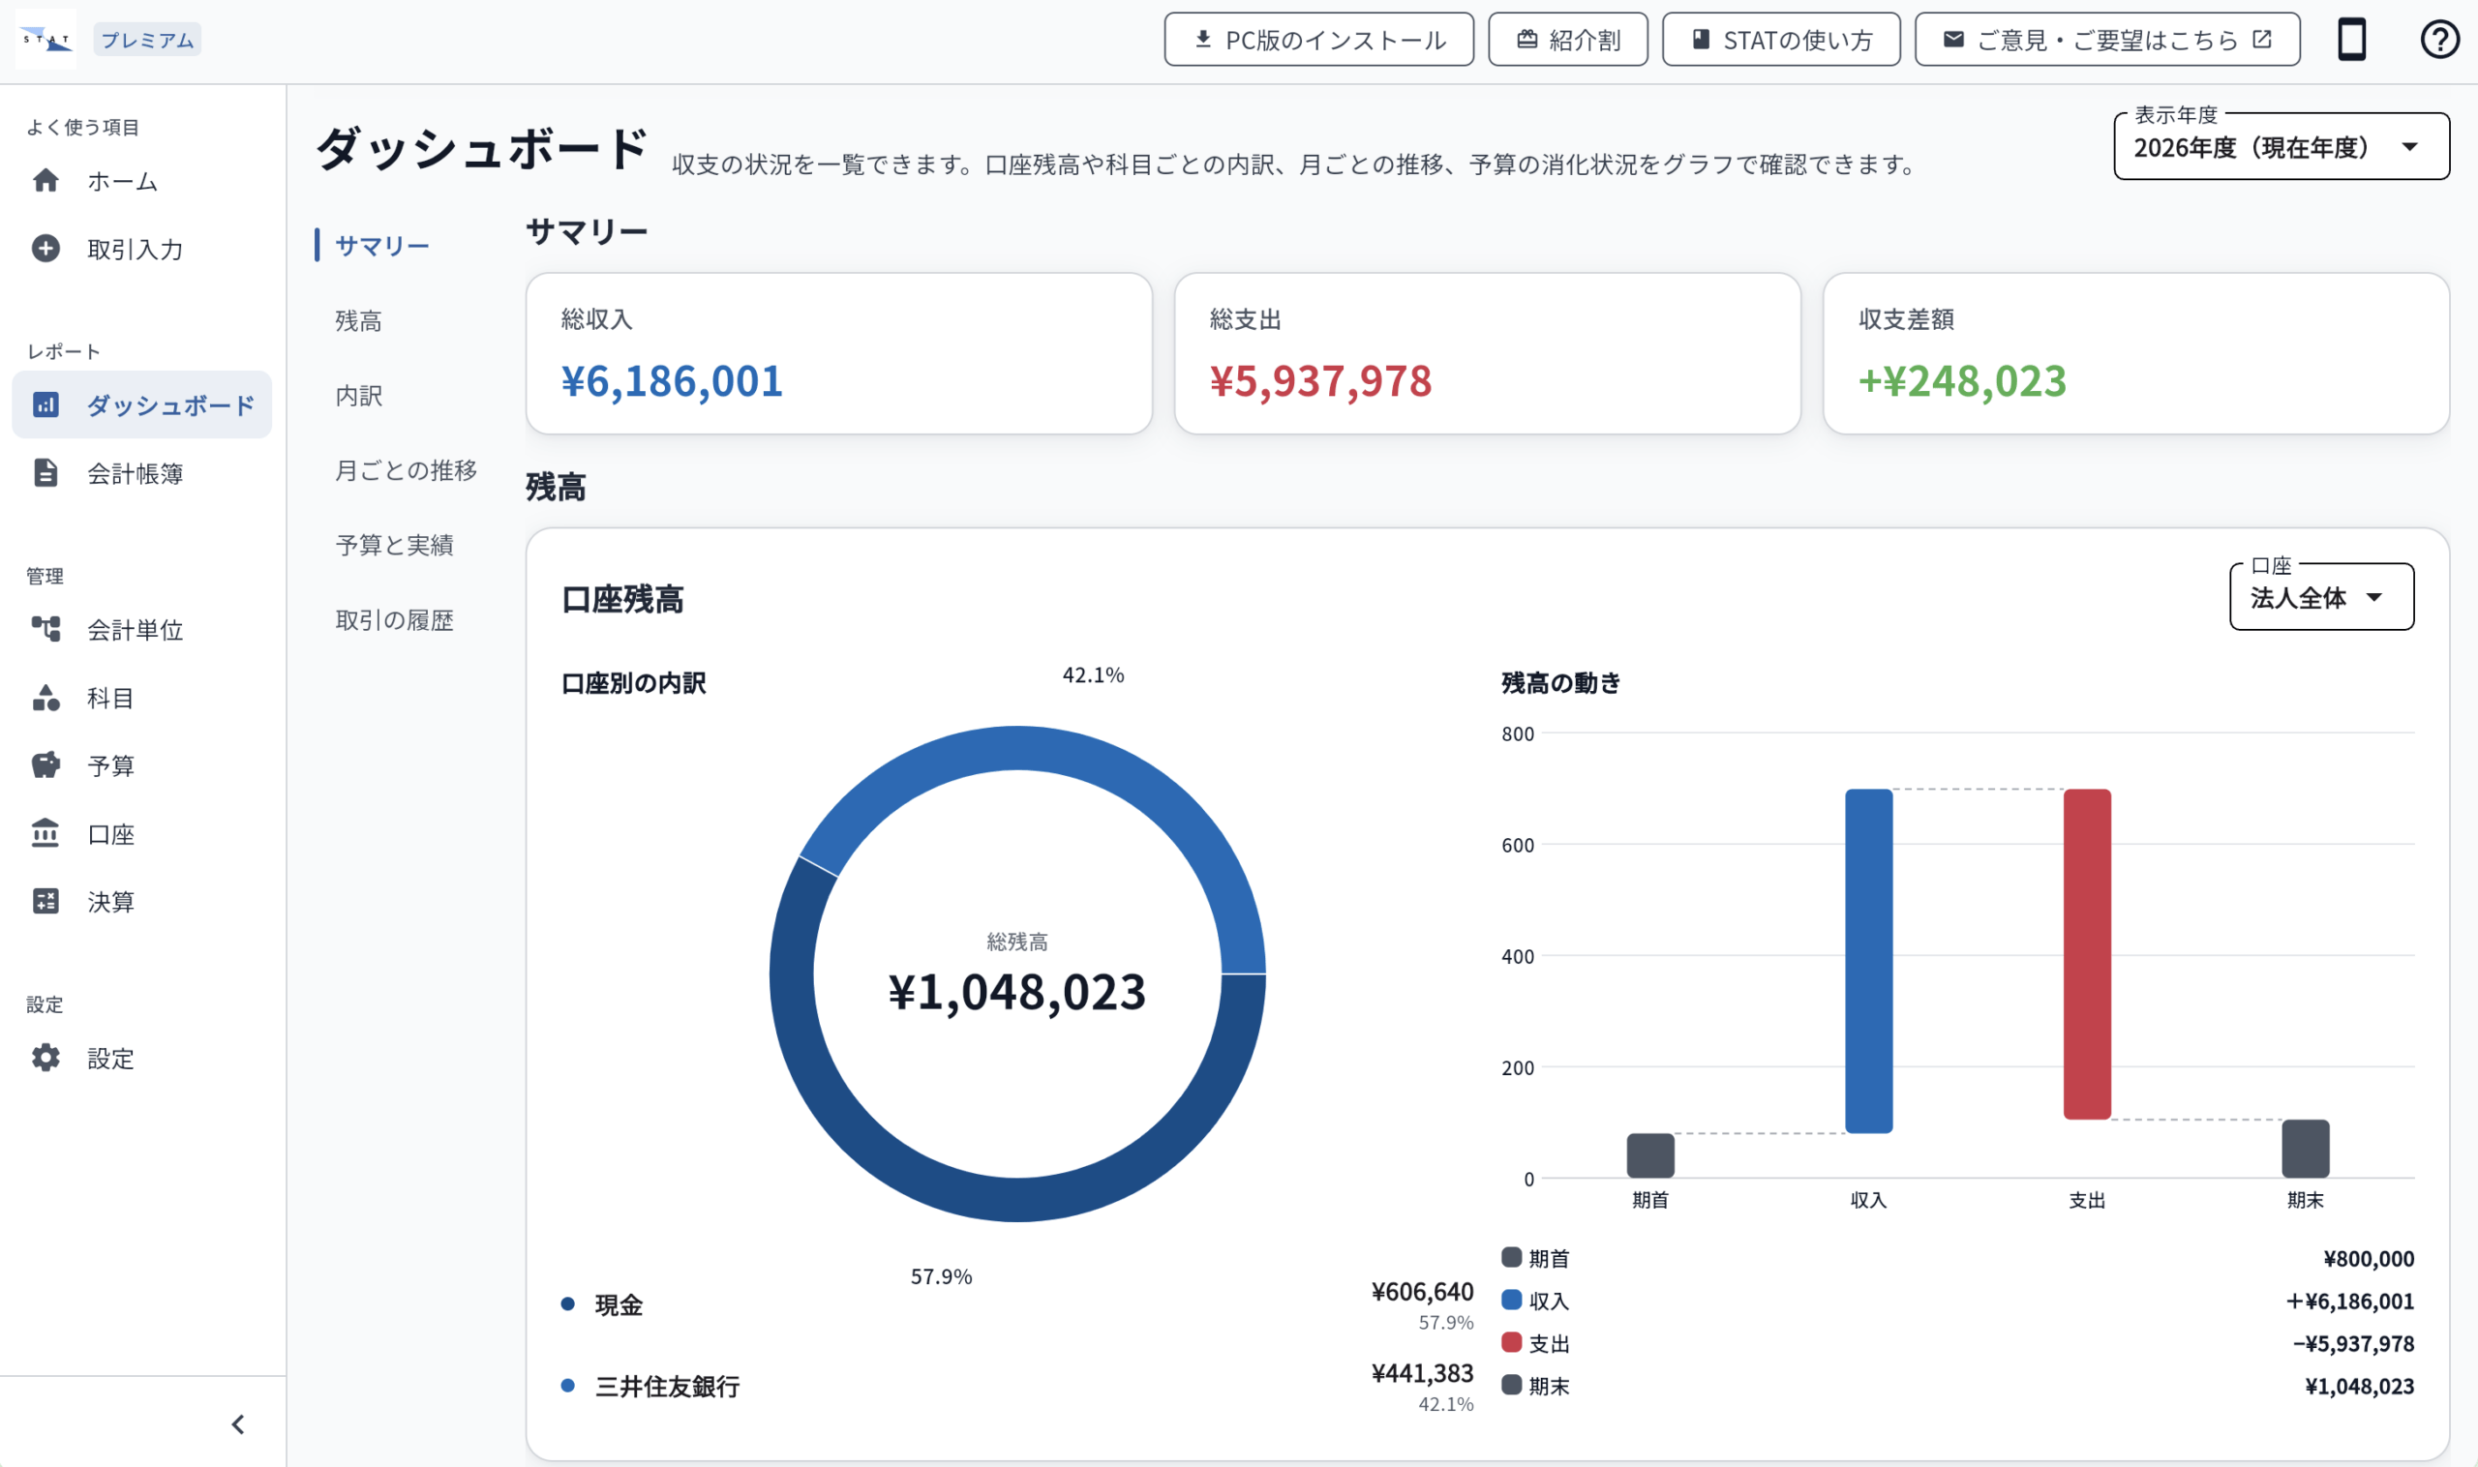Click the arrow in the 法人全体 selector
The height and width of the screenshot is (1467, 2478).
pos(2373,597)
